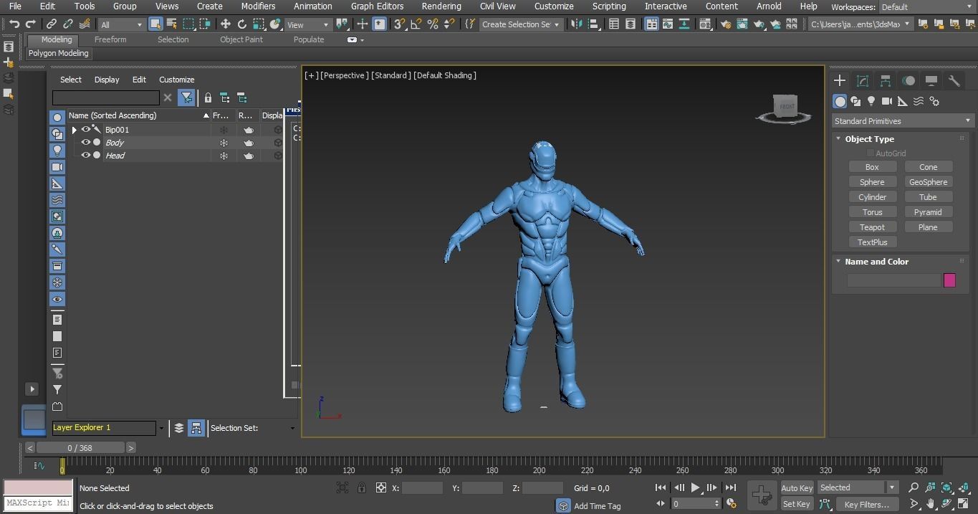The image size is (978, 514).
Task: Choose the Select and Move tool
Action: click(226, 24)
